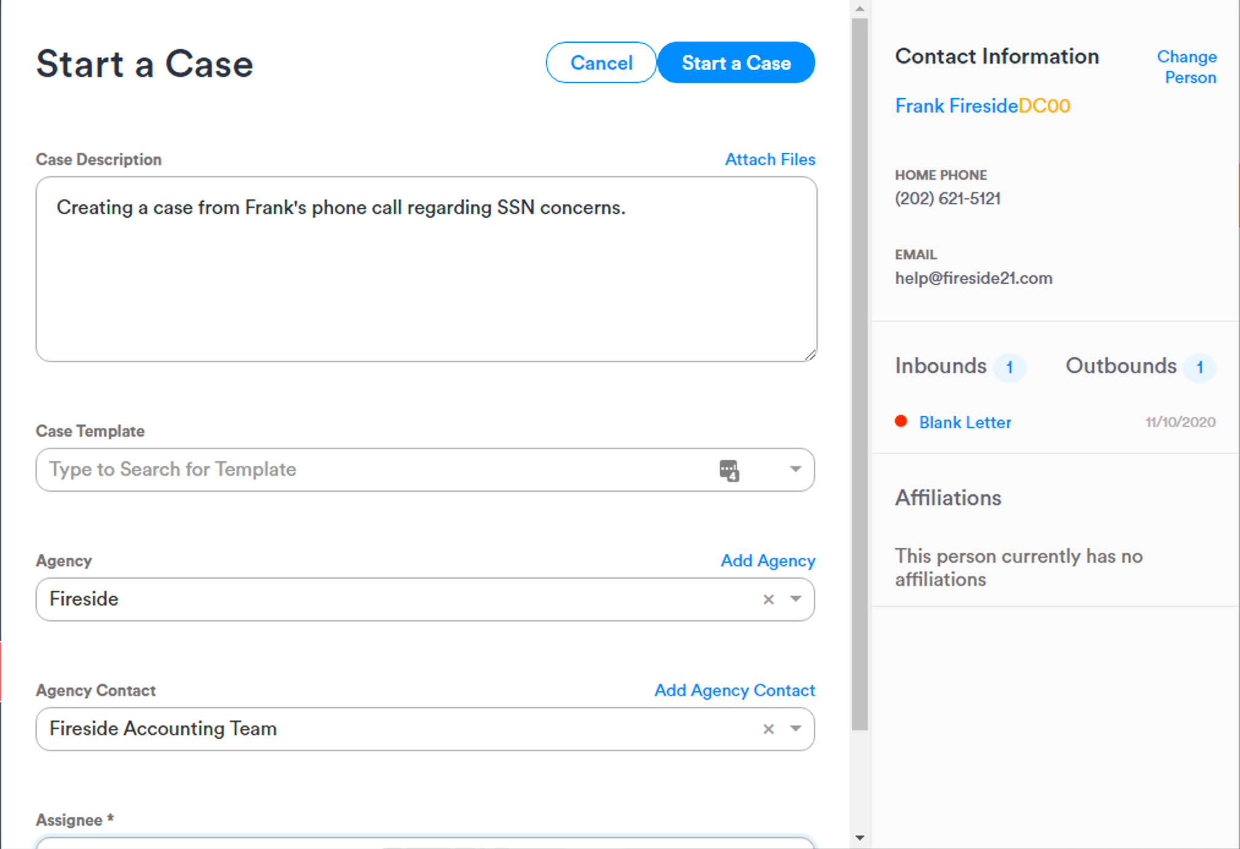This screenshot has width=1240, height=849.
Task: Clear the Fireside agency selection
Action: (x=769, y=599)
